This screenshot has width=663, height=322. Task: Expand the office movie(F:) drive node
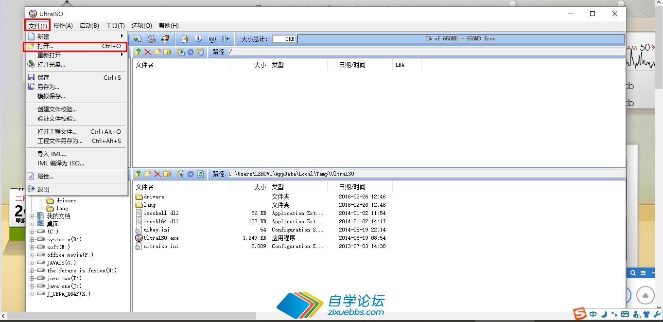point(32,255)
